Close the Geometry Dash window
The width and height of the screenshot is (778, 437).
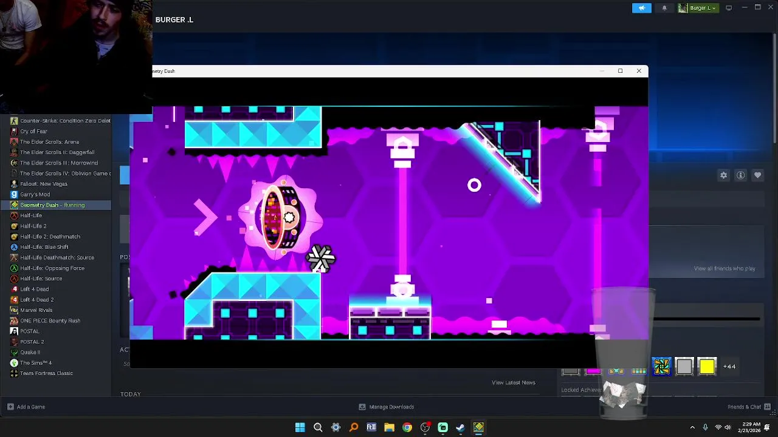(639, 71)
